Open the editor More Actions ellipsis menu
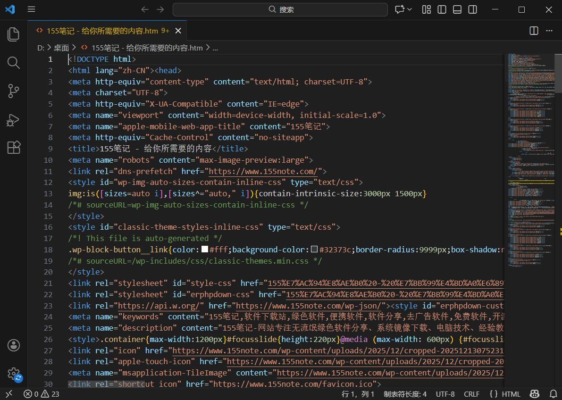 (549, 31)
